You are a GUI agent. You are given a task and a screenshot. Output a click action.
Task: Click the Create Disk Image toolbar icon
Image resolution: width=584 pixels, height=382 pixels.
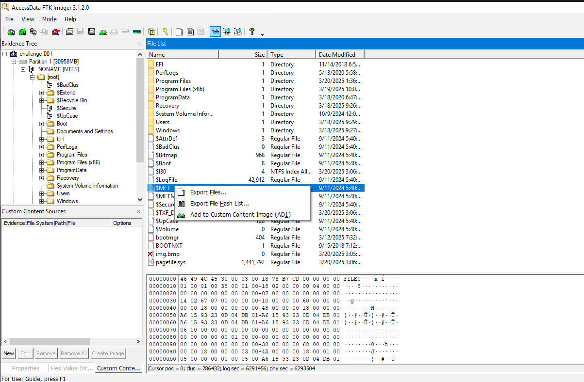click(69, 32)
